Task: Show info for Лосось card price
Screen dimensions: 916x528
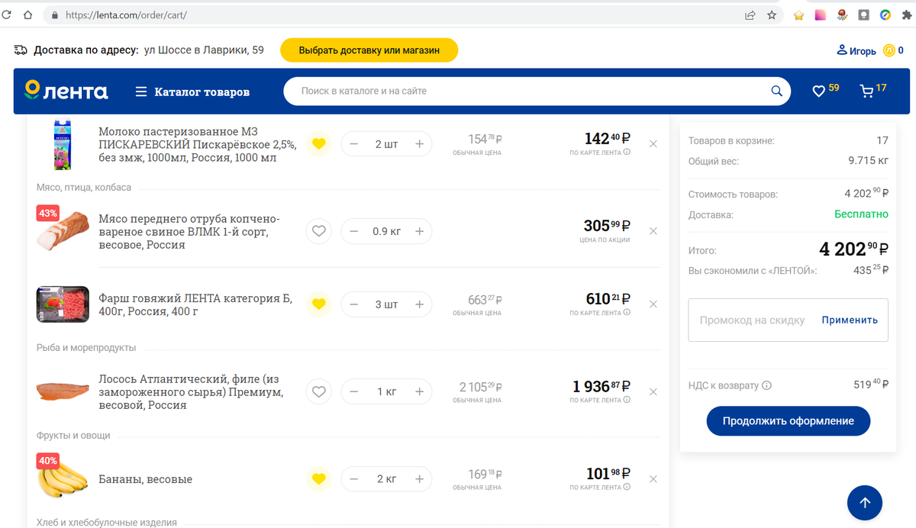Action: pyautogui.click(x=627, y=400)
